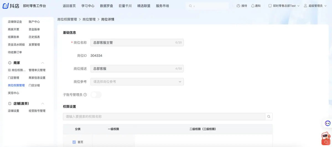Open 服务市场 in top navigation
Image resolution: width=332 pixels, height=147 pixels.
[162, 6]
